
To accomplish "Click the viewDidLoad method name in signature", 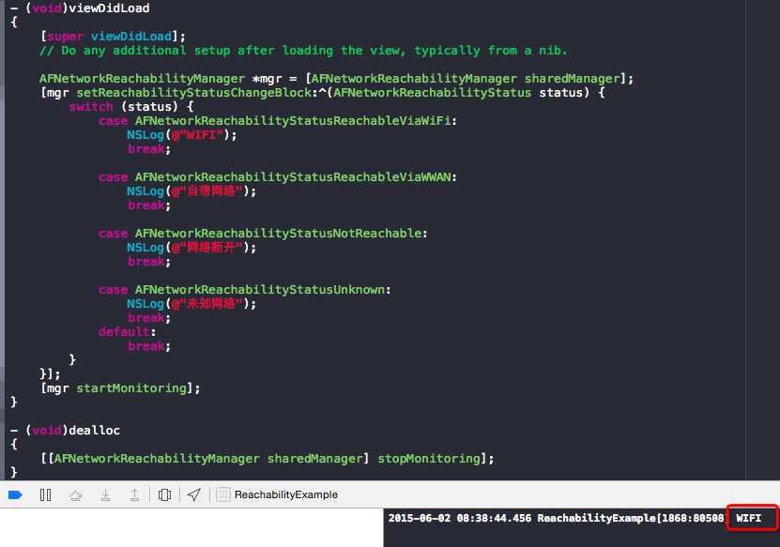I will pyautogui.click(x=109, y=8).
